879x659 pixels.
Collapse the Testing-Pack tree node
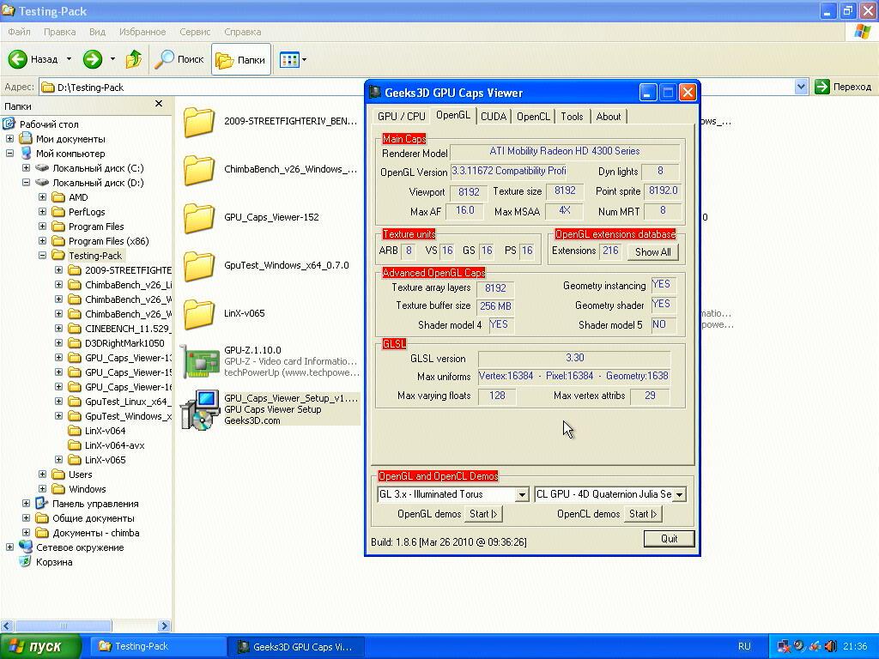(x=43, y=256)
